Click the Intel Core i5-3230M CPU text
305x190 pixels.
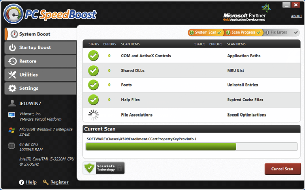point(47,162)
